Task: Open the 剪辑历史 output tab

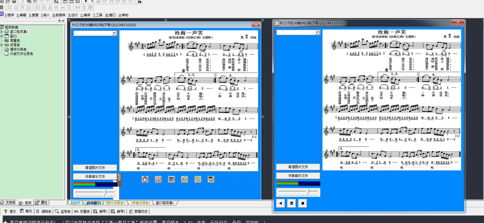Action: tap(138, 211)
